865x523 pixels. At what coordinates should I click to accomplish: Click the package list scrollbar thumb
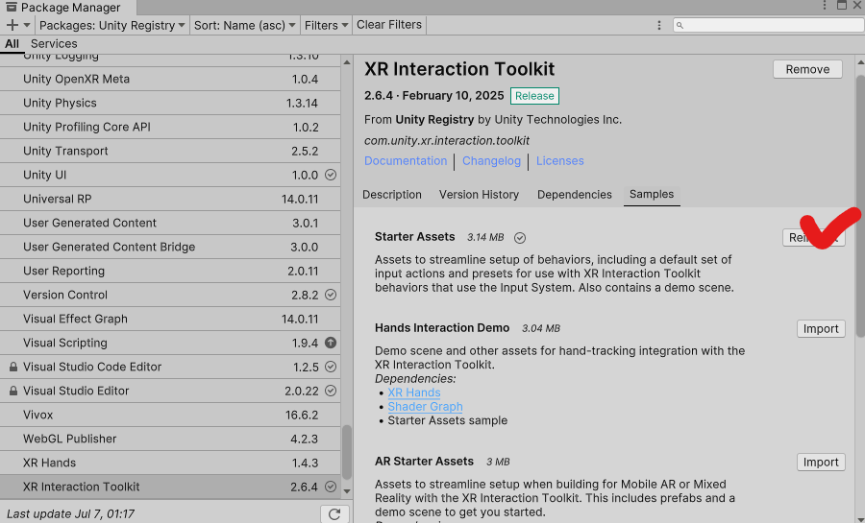(x=346, y=453)
